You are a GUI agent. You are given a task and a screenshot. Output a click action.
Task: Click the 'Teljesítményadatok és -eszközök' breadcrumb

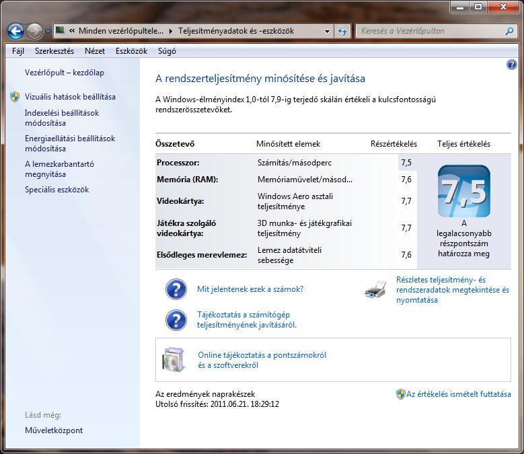(236, 31)
